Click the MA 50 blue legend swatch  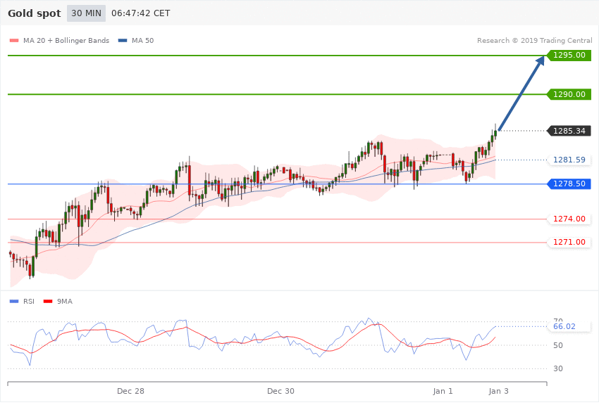tap(123, 40)
